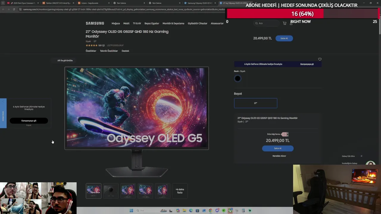Add monitor to wishlist heart icon
The height and width of the screenshot is (214, 381).
point(320,59)
